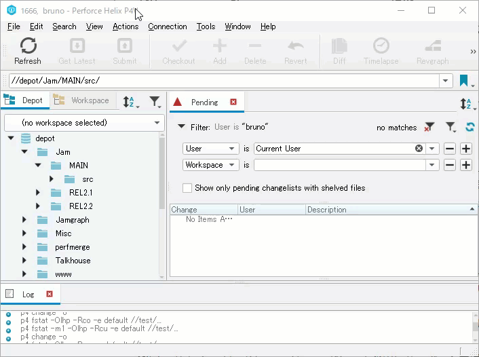Screen dimensions: 479x357
Task: Open sort options in the Pending pane
Action: 467,104
